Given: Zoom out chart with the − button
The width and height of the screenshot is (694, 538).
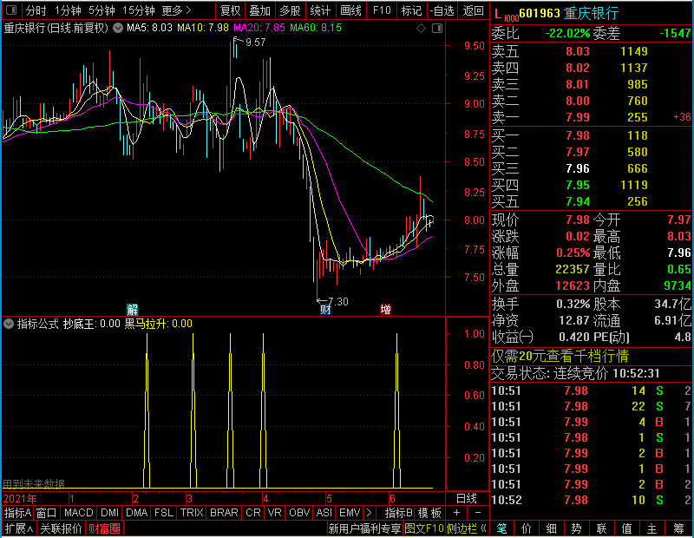Looking at the screenshot, I should (478, 513).
